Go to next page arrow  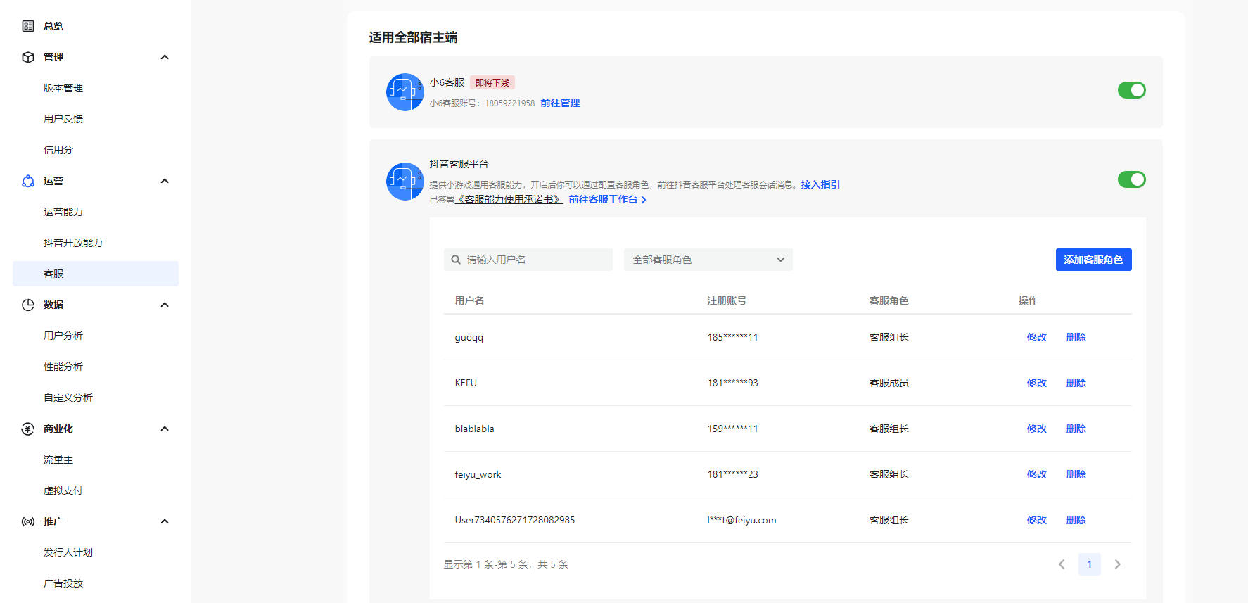(1118, 564)
